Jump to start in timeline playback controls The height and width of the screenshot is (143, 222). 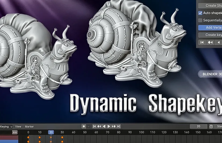94,126
